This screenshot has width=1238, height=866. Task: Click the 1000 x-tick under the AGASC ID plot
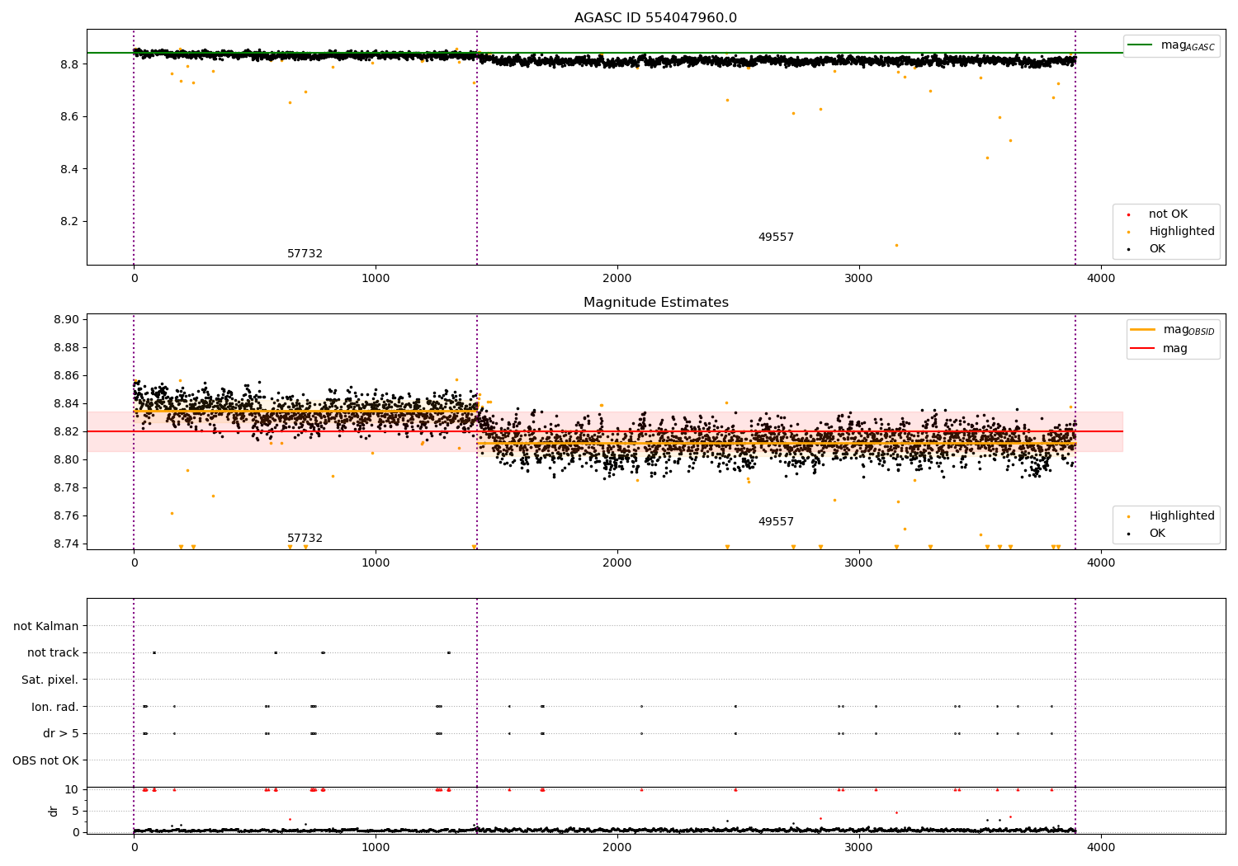pyautogui.click(x=376, y=278)
